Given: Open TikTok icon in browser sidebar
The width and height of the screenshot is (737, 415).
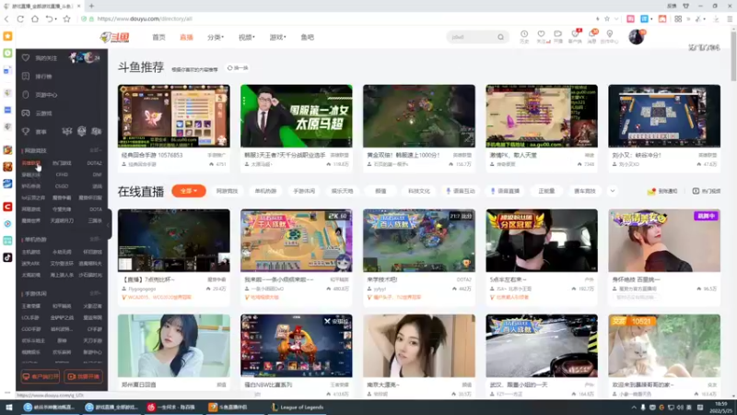Looking at the screenshot, I should pos(7,257).
